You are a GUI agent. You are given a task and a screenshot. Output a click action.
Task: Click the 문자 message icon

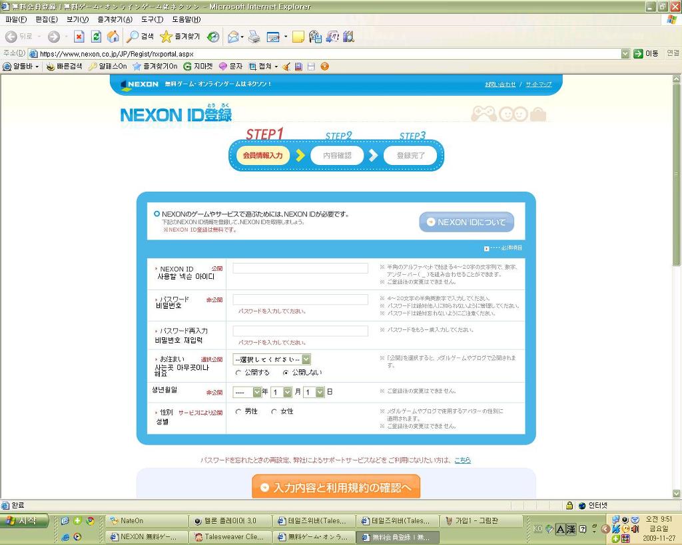(230, 67)
